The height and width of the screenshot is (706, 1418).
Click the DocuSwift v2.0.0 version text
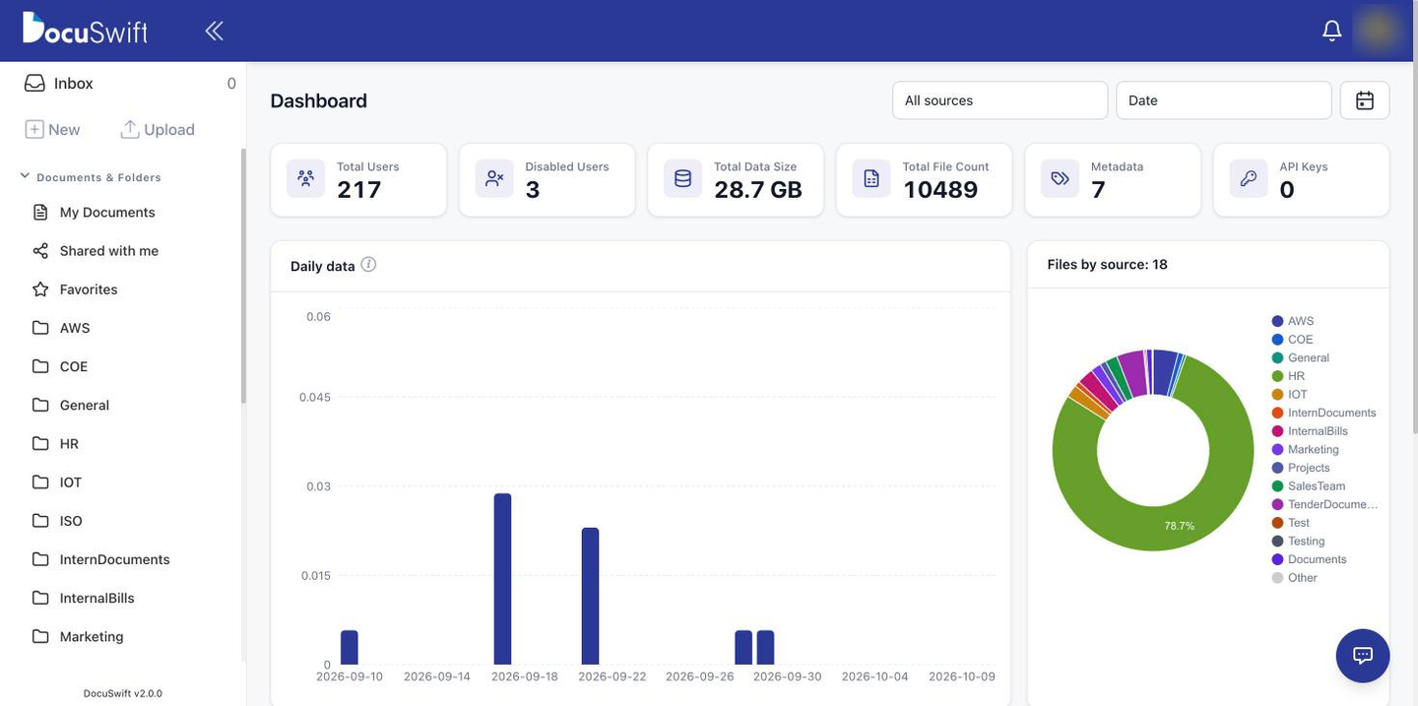click(x=123, y=693)
